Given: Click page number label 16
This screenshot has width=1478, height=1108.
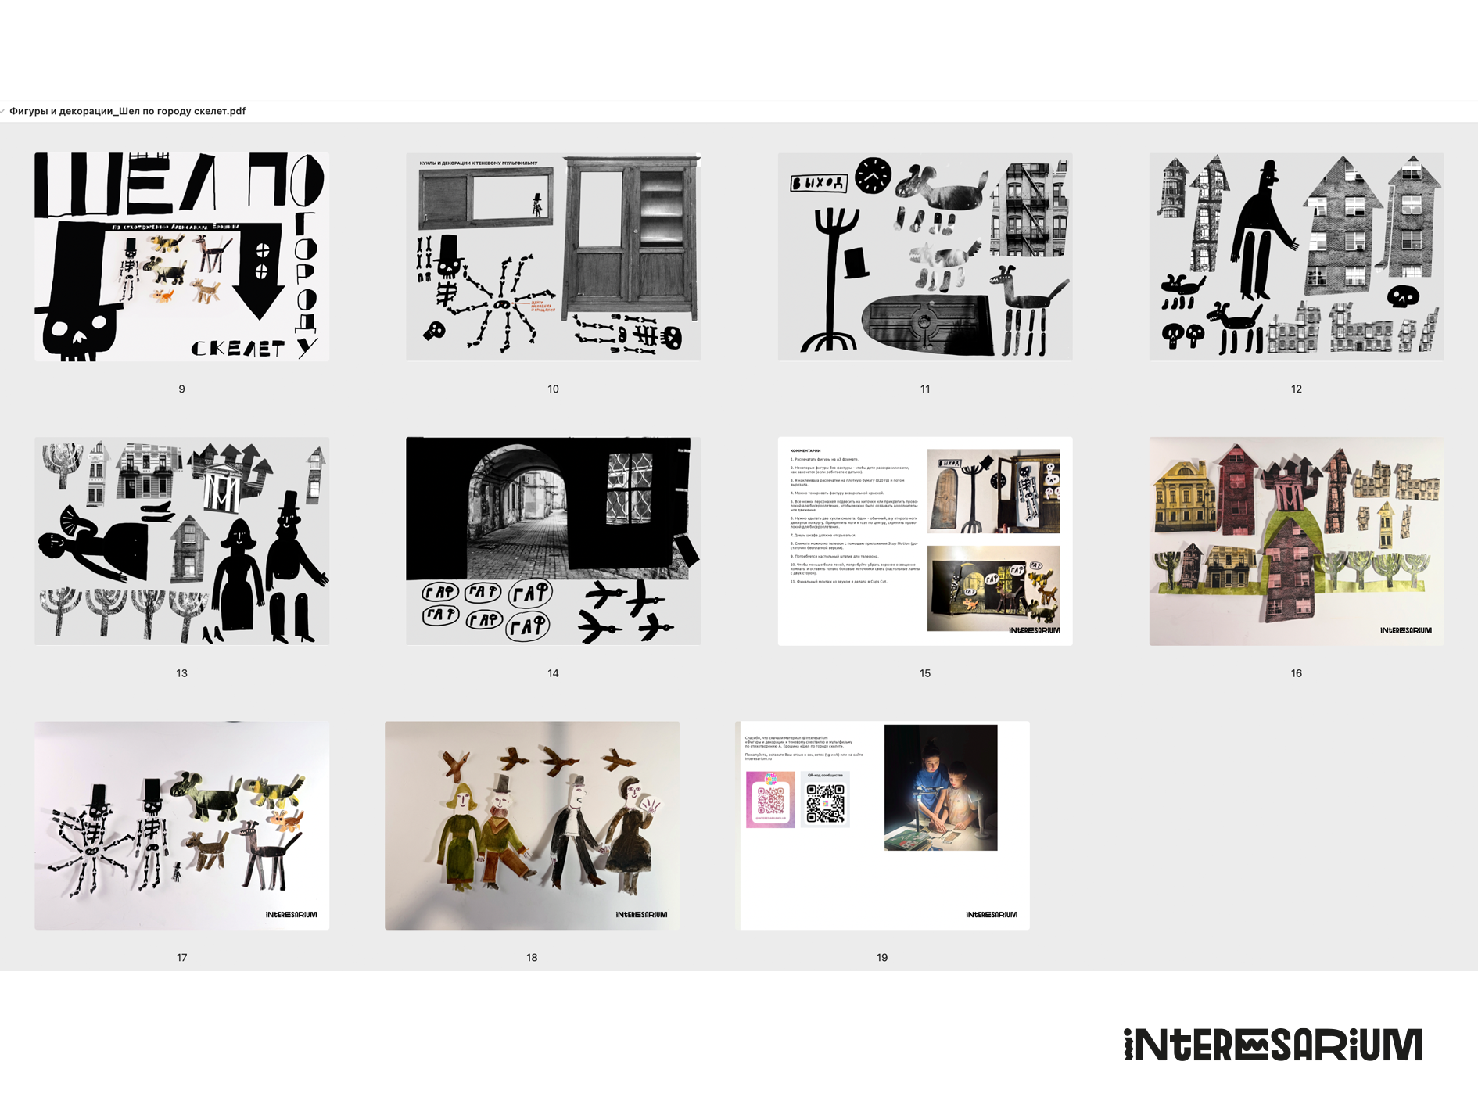Looking at the screenshot, I should pos(1296,673).
